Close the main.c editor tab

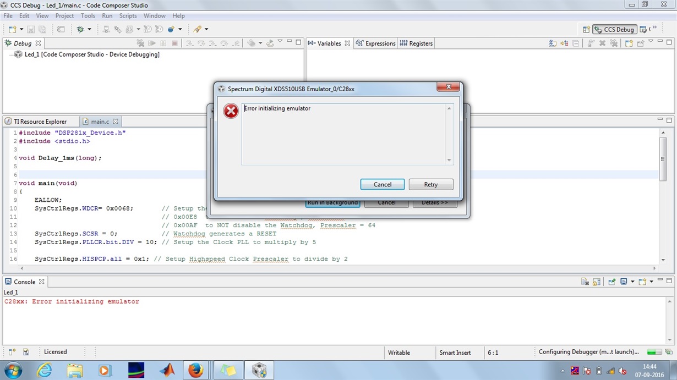click(116, 122)
